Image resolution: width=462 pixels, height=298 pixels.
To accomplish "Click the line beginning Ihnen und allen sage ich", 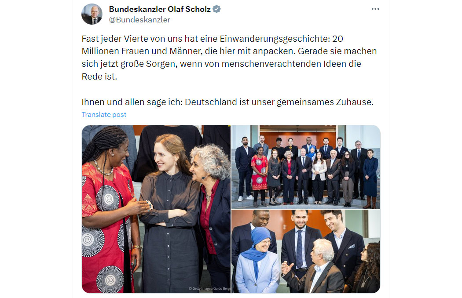I will coord(227,102).
